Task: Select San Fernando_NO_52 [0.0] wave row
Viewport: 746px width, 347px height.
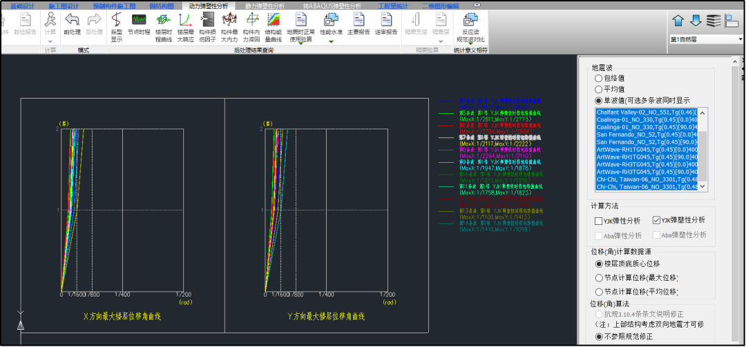Action: coord(647,135)
